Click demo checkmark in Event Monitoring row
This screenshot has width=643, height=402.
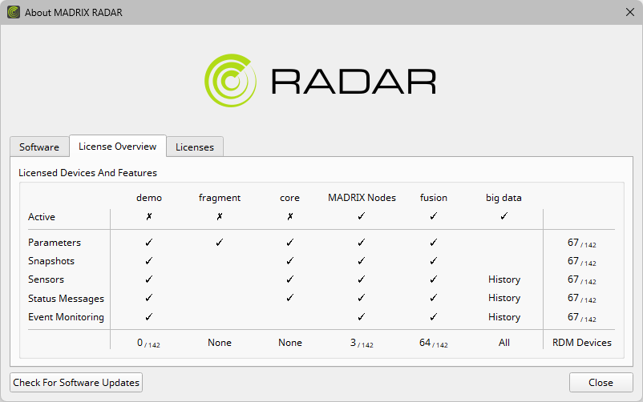tap(149, 317)
